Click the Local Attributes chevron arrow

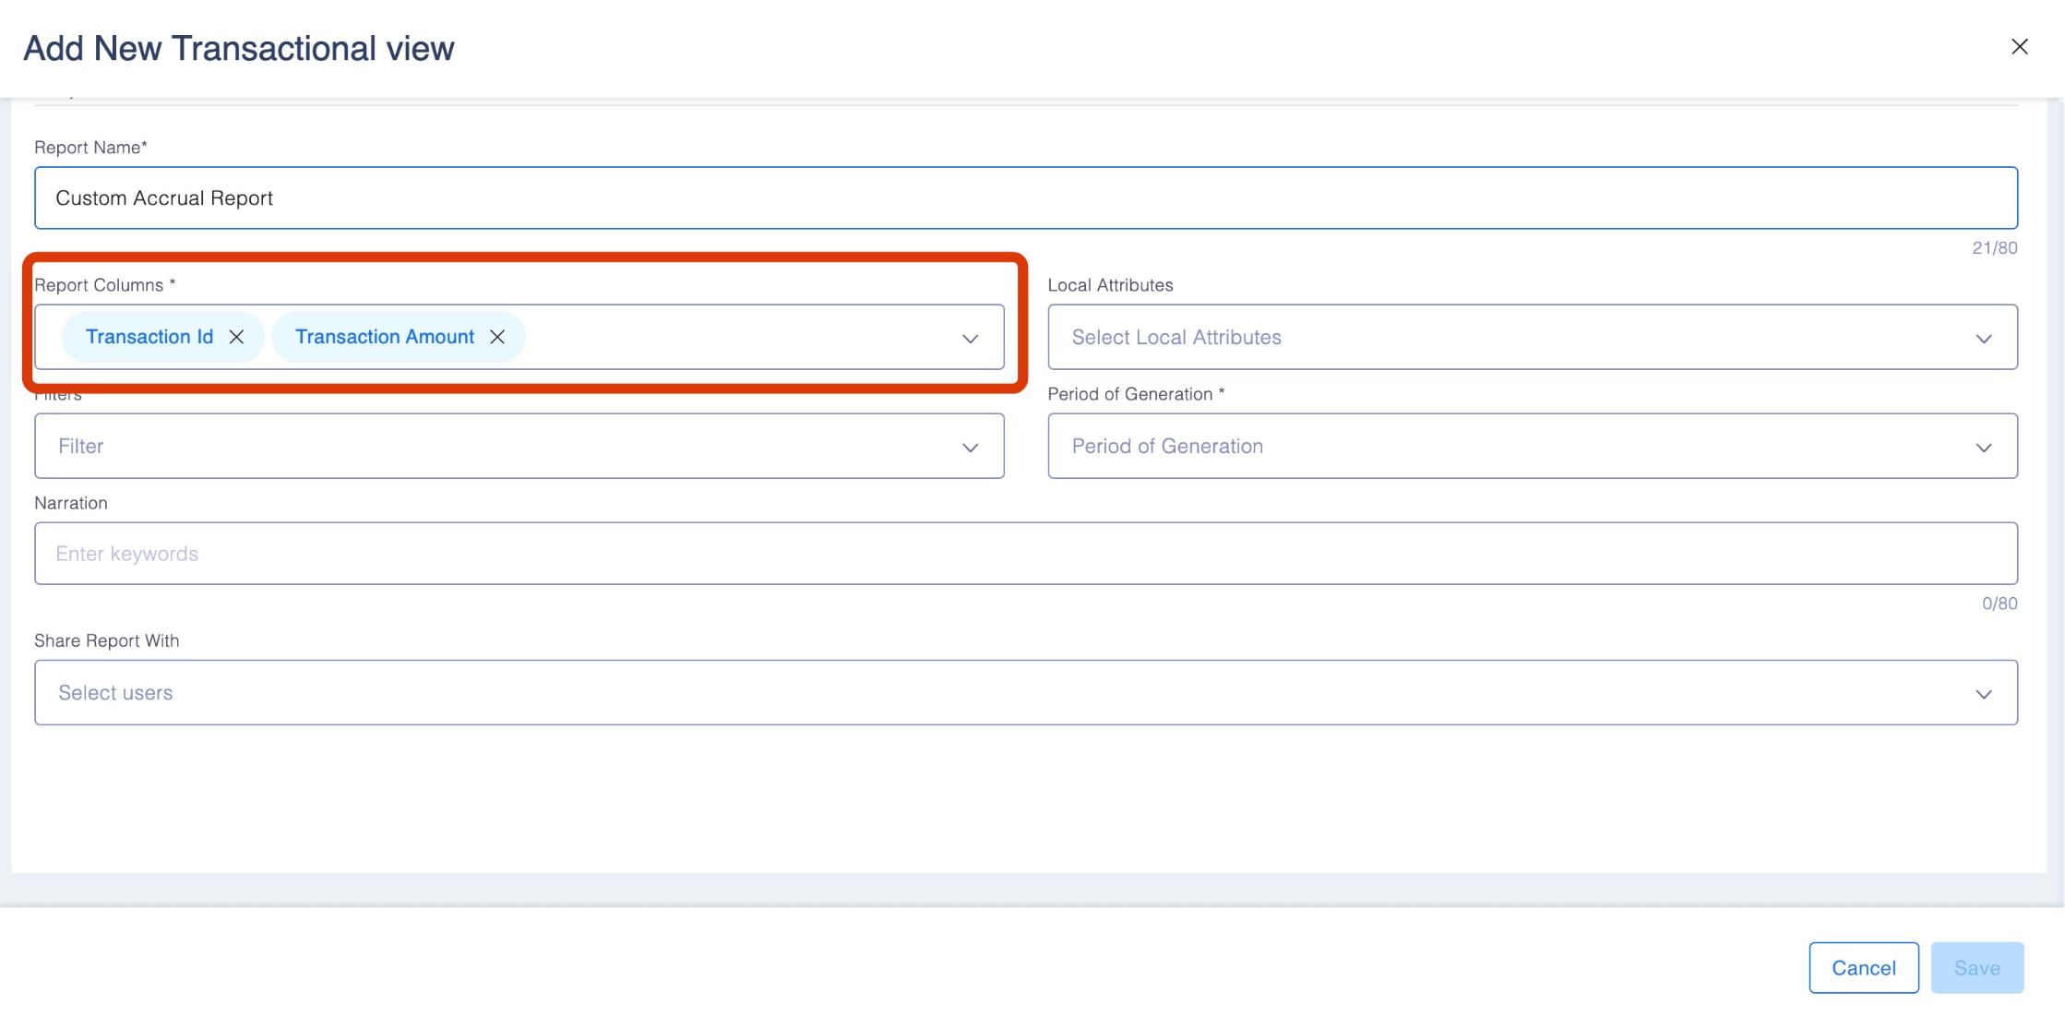[x=1983, y=339]
